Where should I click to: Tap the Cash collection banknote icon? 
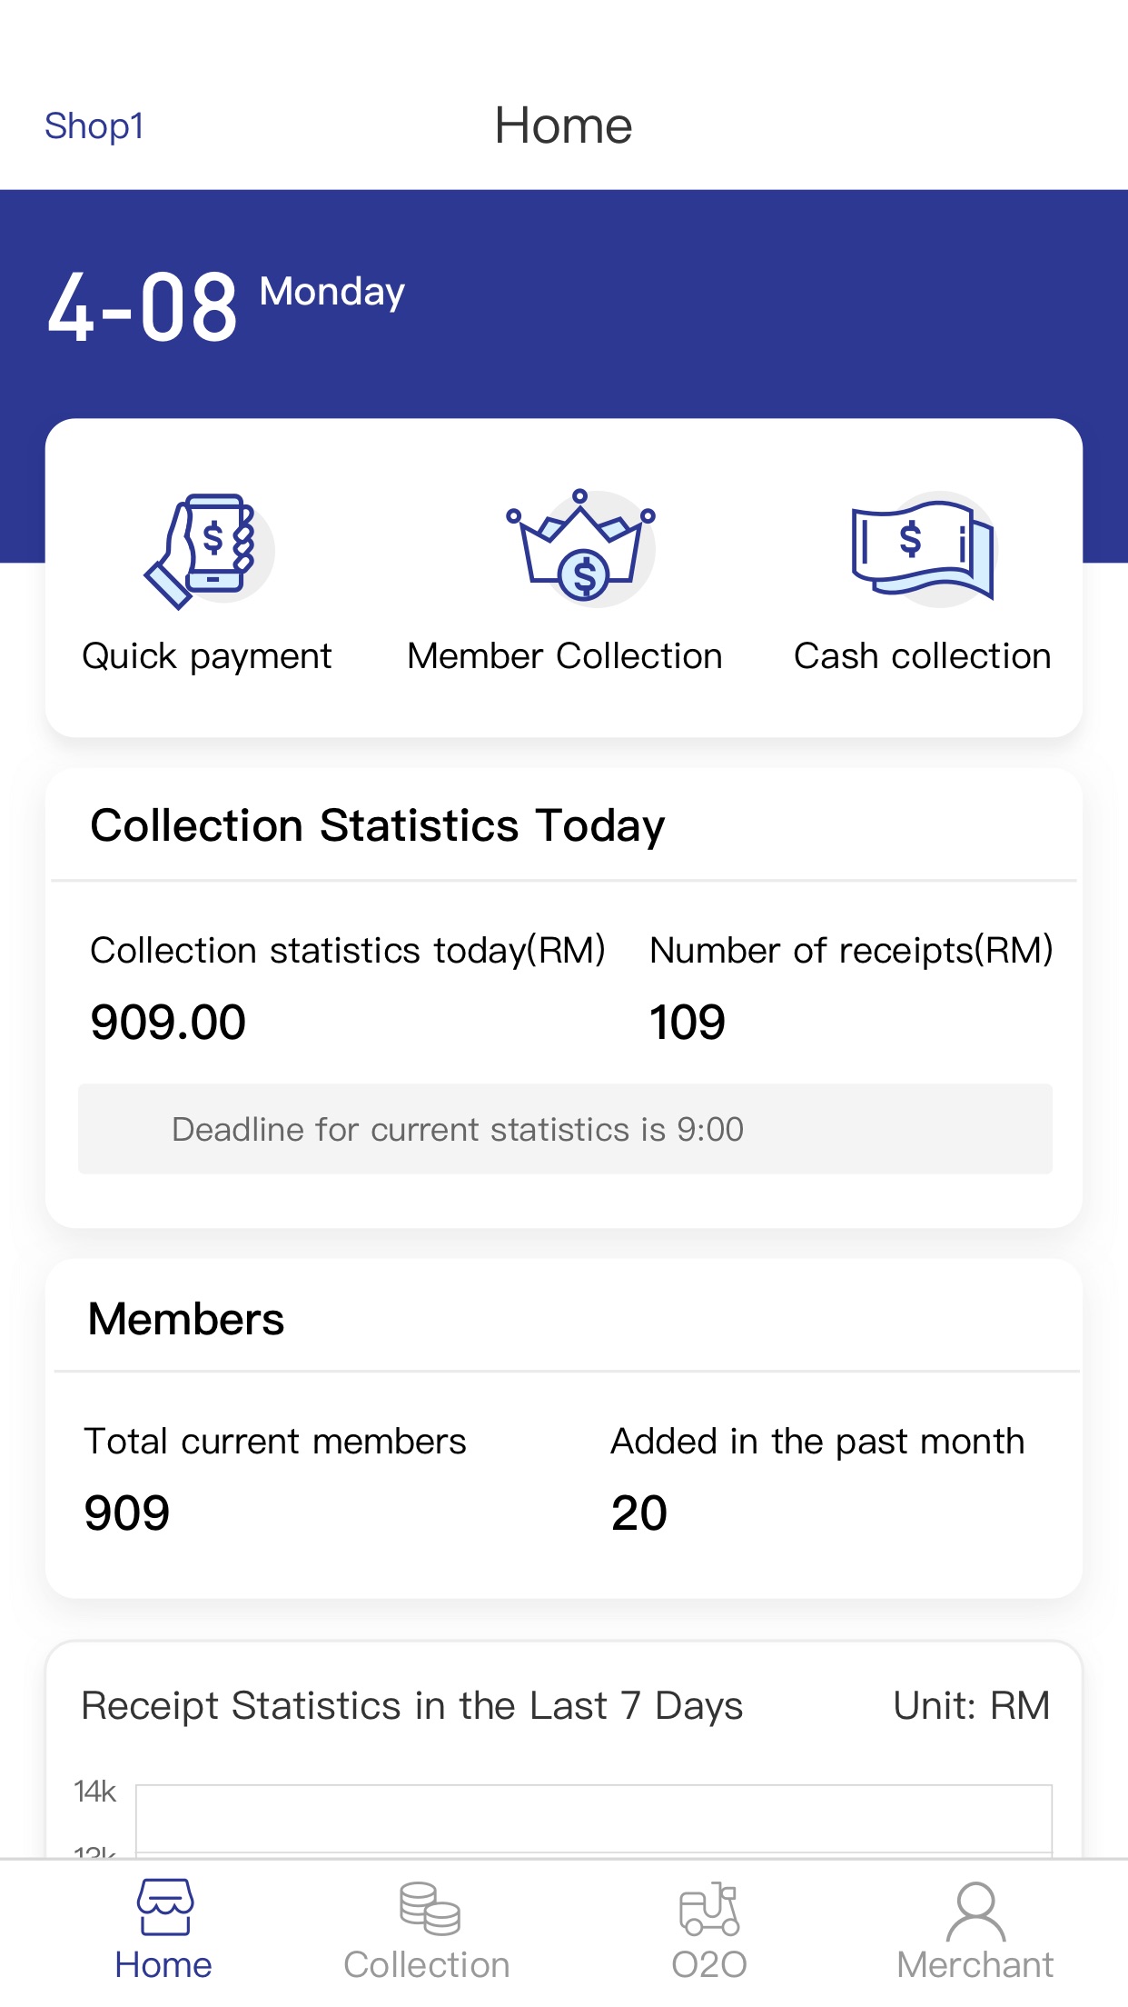[x=924, y=549]
